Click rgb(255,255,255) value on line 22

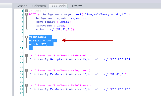[118, 89]
